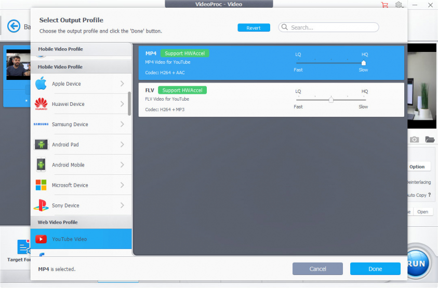Expand the Sony Device chevron

tap(122, 205)
